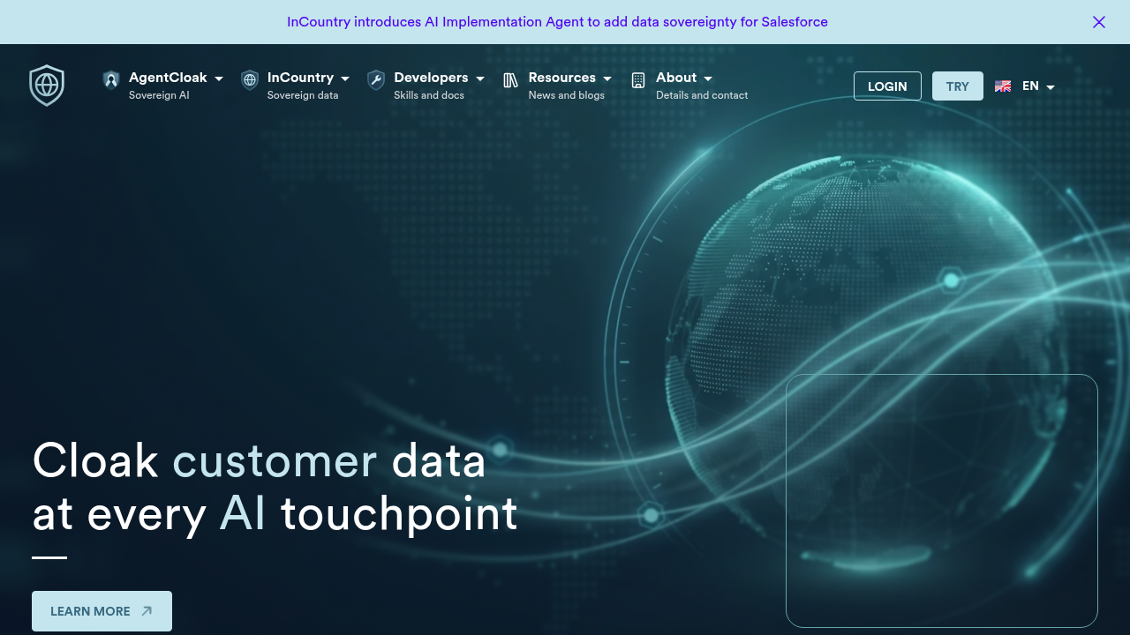Screen dimensions: 1130x635
Task: Select the EN language label
Action: pyautogui.click(x=1030, y=86)
